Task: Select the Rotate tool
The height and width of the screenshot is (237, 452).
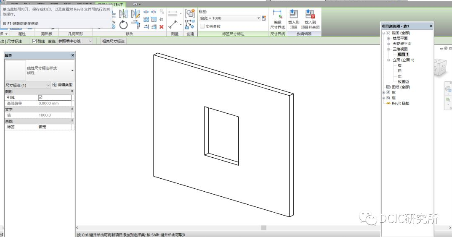Action: [x=123, y=25]
